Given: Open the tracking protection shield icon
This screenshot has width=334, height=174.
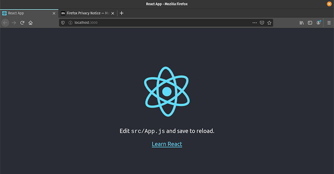Looking at the screenshot, I should [x=63, y=23].
